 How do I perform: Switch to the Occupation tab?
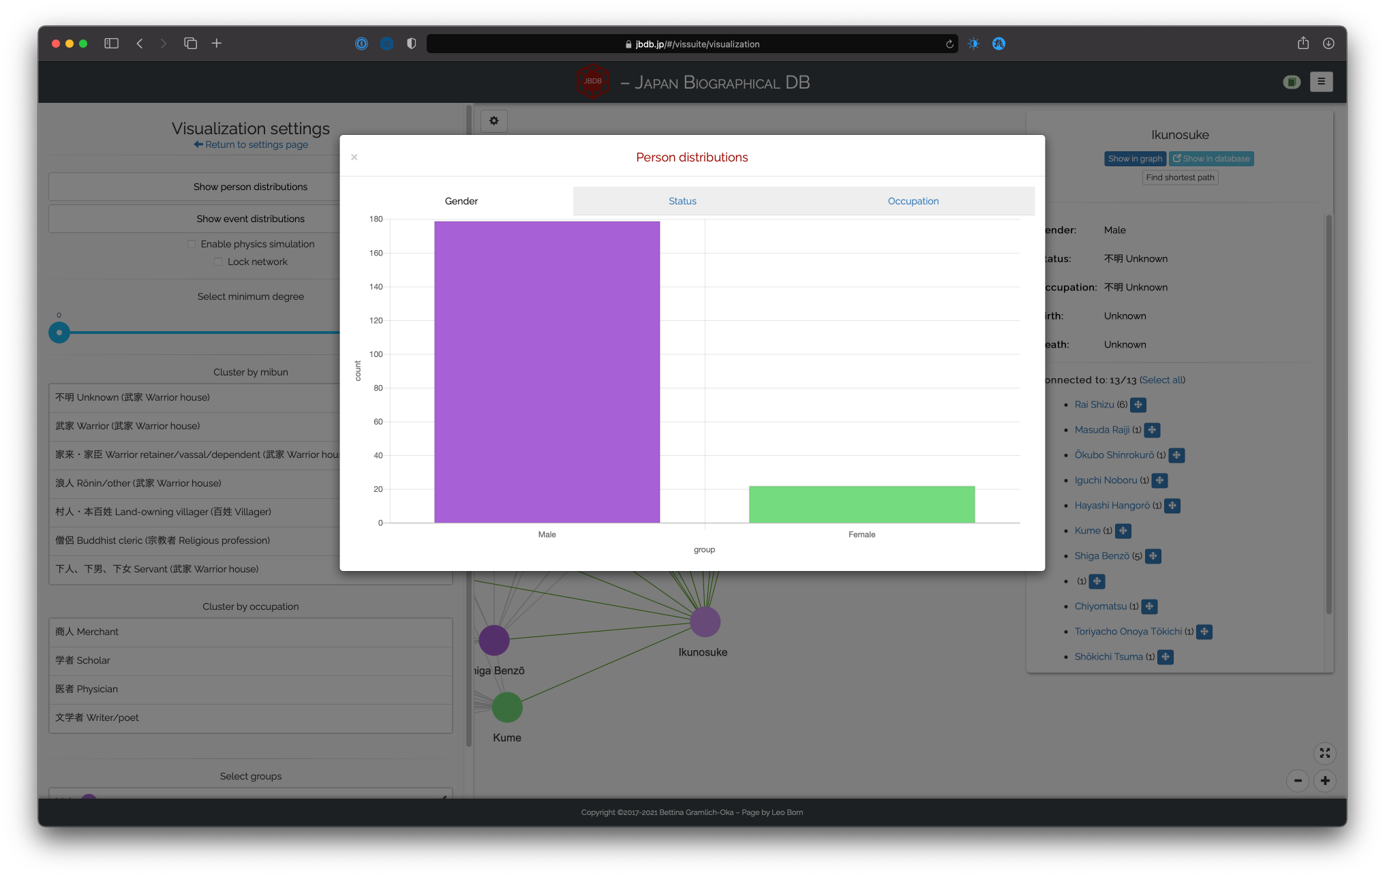[913, 201]
